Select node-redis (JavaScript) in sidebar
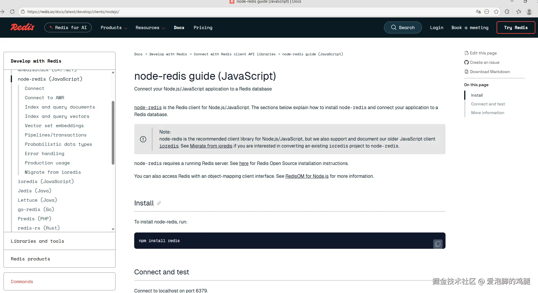 tap(50, 79)
